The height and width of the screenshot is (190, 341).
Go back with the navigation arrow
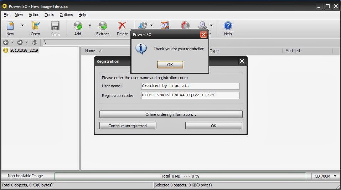coord(6,42)
